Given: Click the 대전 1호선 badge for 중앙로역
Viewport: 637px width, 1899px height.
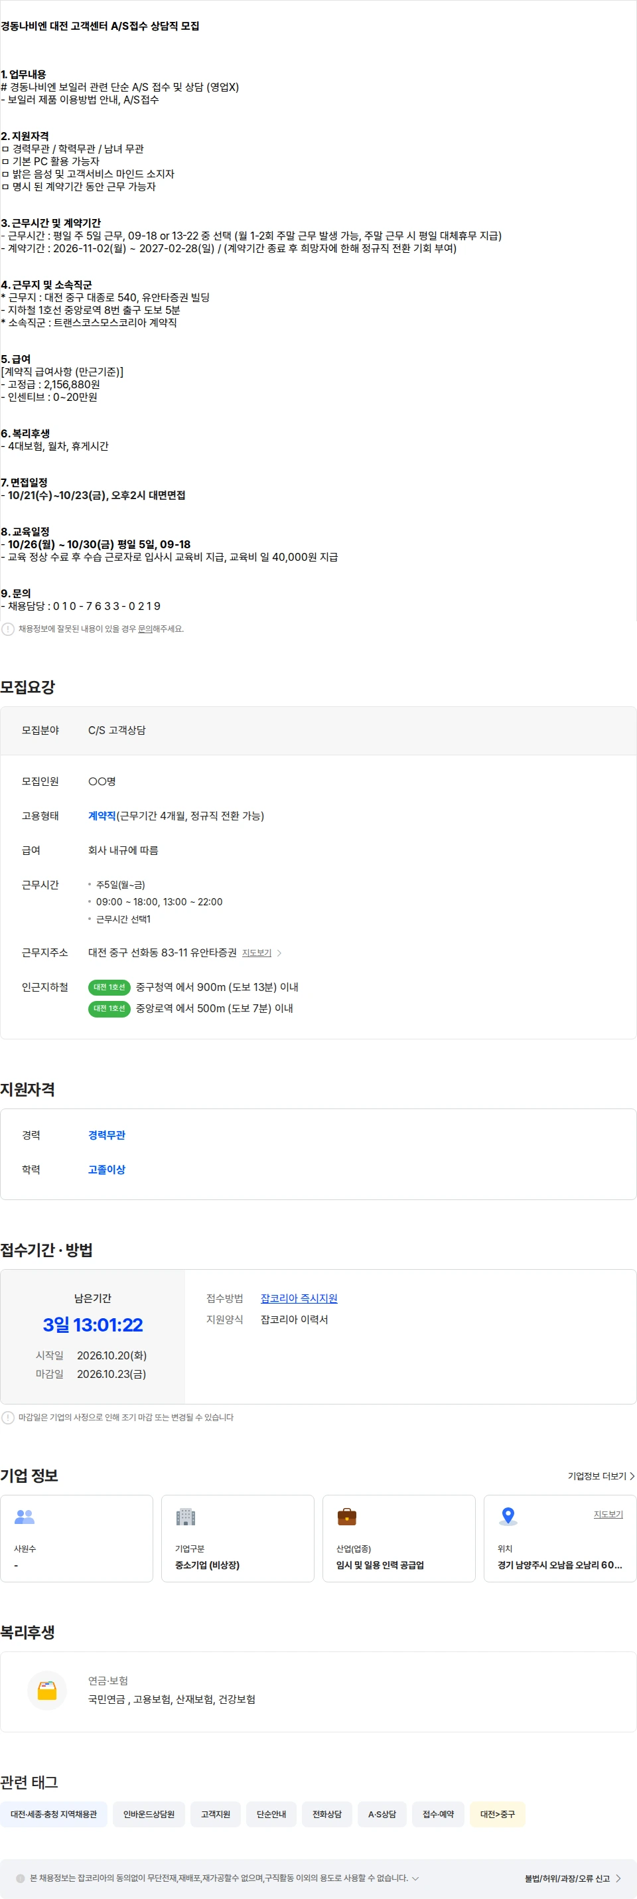Looking at the screenshot, I should [x=109, y=1008].
